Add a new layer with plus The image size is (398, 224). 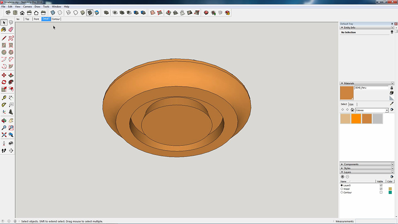[x=342, y=177]
